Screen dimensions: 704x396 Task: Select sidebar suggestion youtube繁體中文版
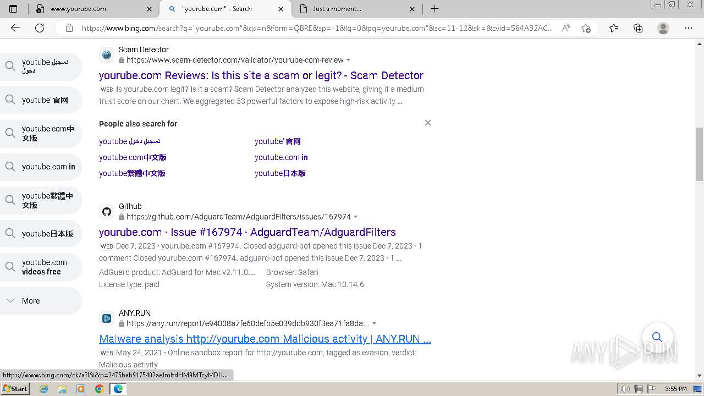[41, 200]
